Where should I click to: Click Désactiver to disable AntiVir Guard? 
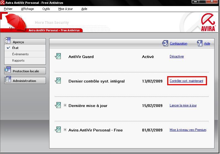coord(177,56)
